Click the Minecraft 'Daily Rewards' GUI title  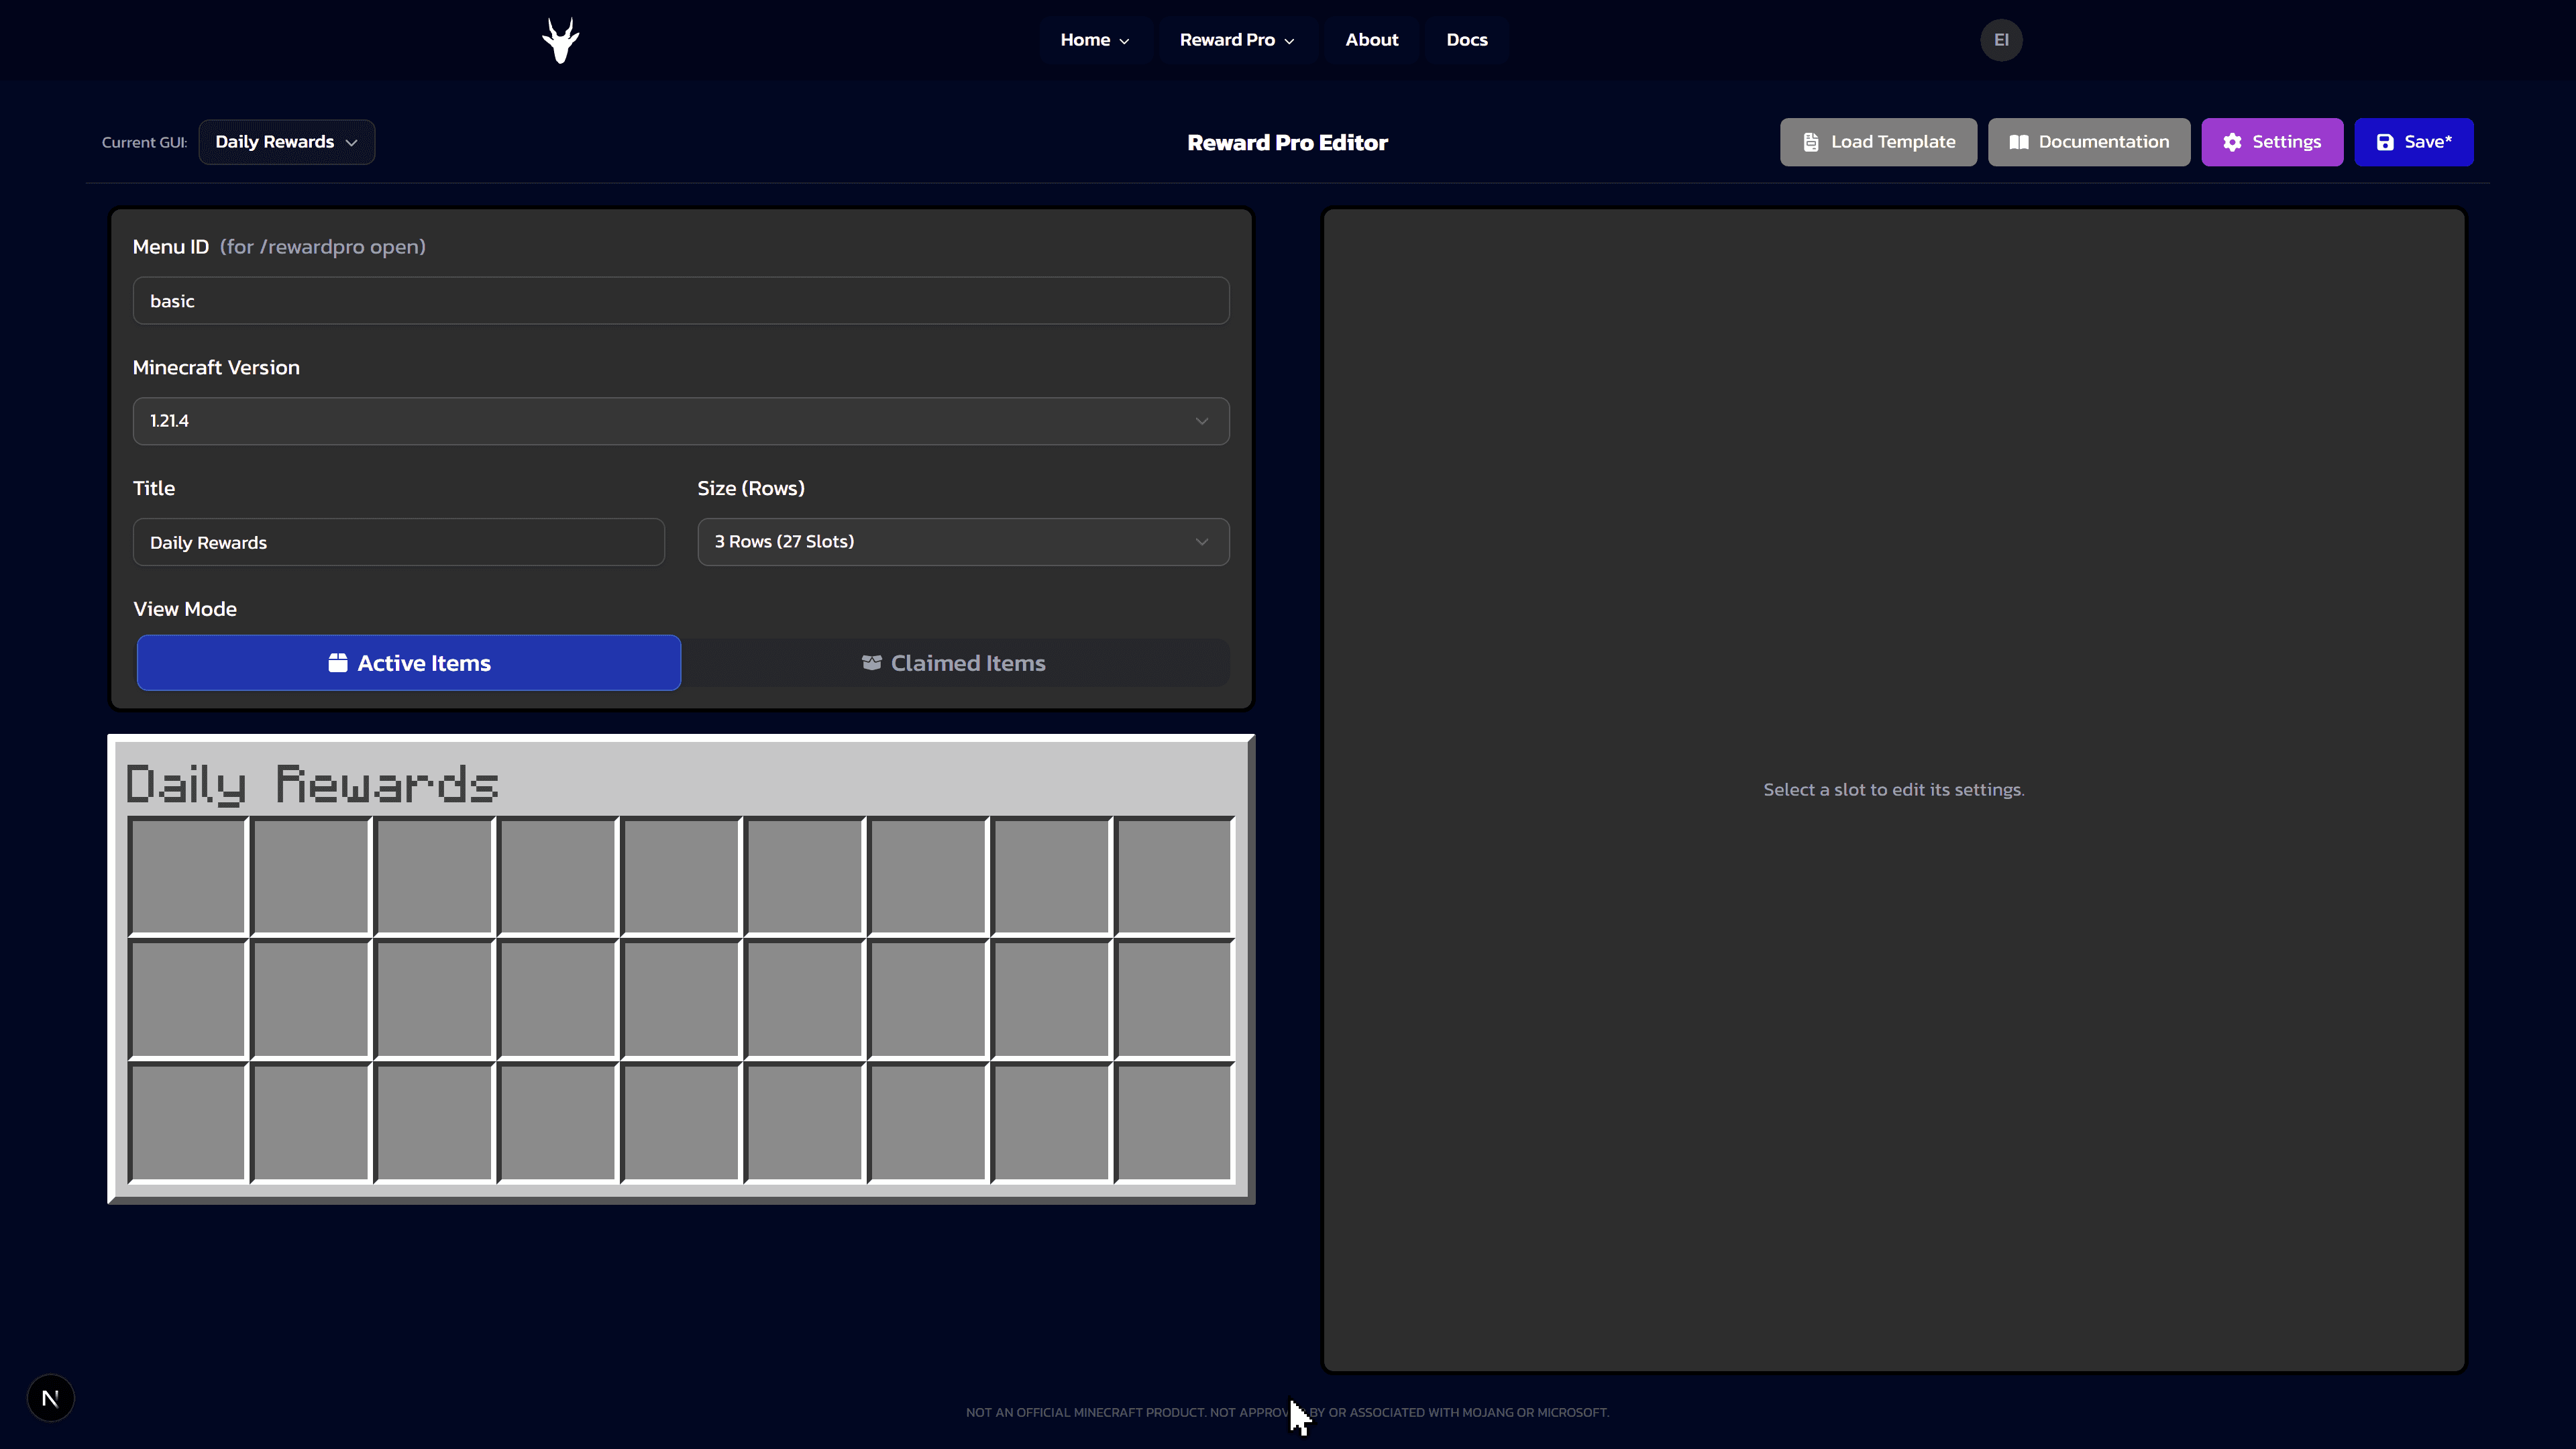[x=312, y=784]
